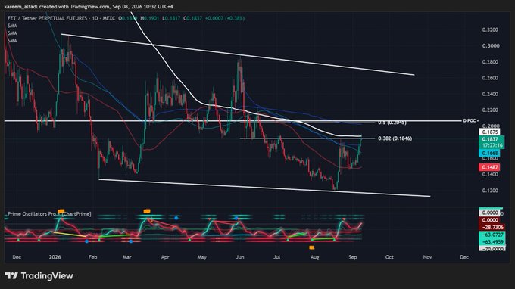This screenshot has width=515, height=289.
Task: Select the low value L0.1817
Action: 171,18
